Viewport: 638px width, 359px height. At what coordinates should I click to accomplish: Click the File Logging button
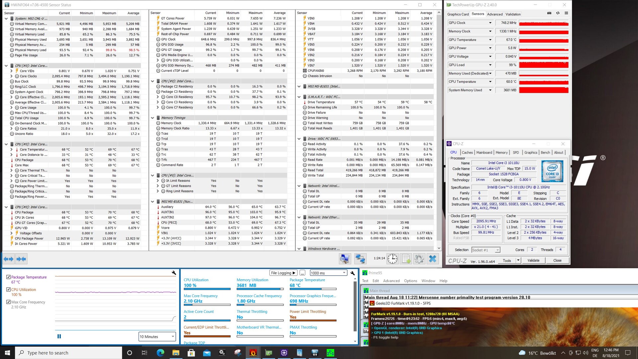pyautogui.click(x=283, y=273)
